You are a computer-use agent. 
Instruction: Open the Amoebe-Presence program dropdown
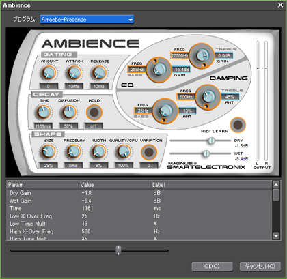pyautogui.click(x=87, y=20)
